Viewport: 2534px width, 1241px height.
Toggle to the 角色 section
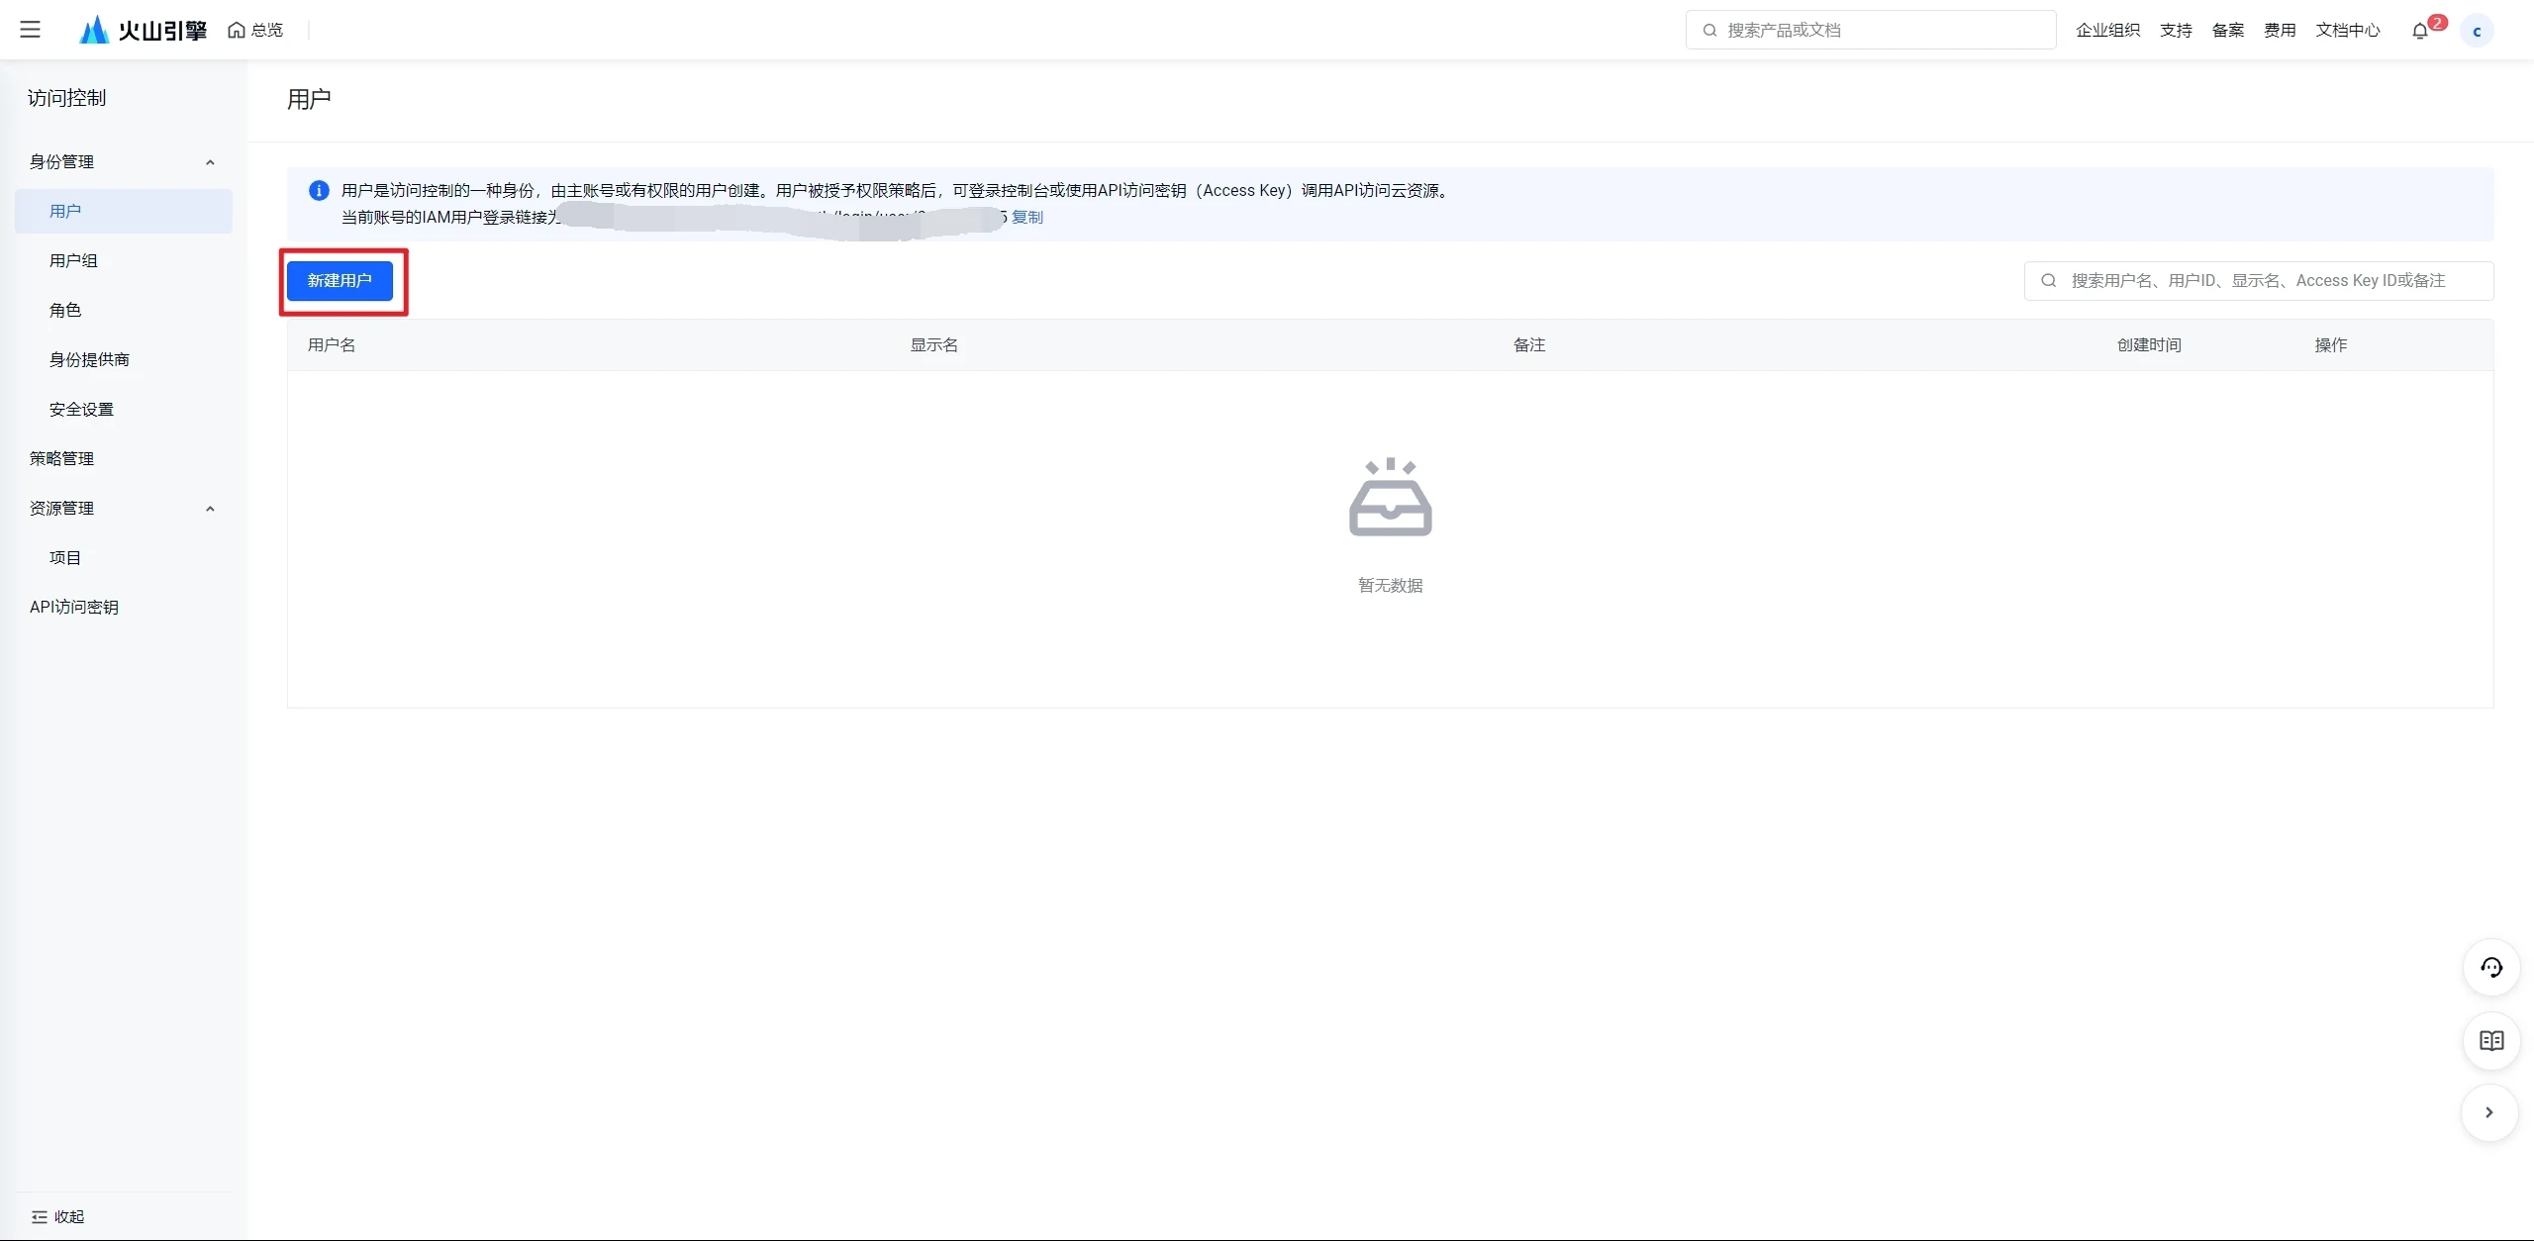click(x=65, y=309)
